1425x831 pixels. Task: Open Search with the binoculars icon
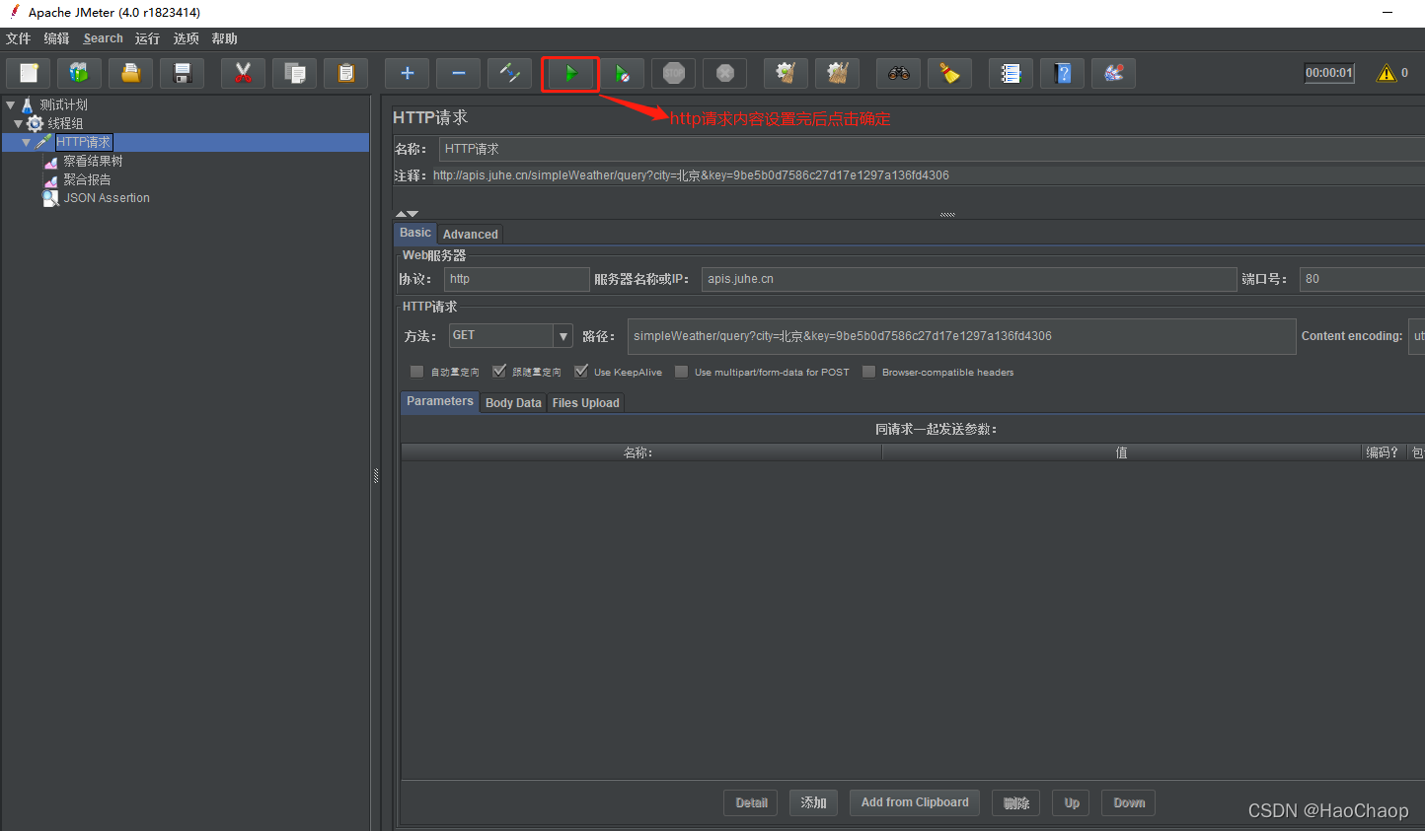point(898,73)
